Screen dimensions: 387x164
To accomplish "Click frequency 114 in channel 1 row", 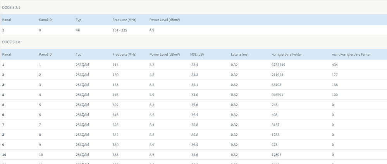I will pos(115,65).
